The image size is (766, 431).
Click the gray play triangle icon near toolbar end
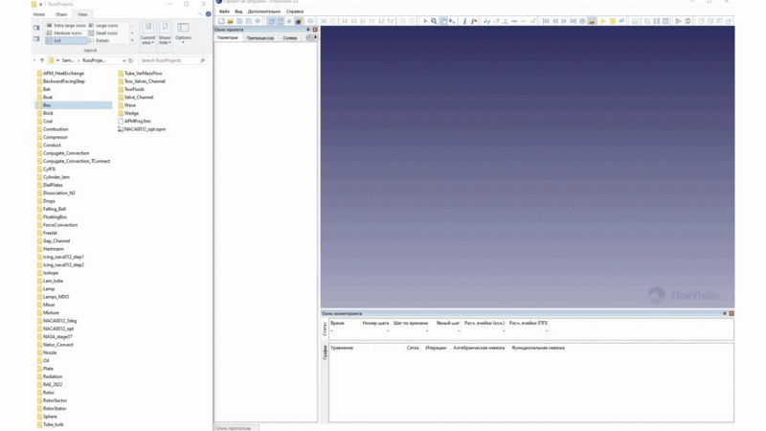click(x=679, y=21)
